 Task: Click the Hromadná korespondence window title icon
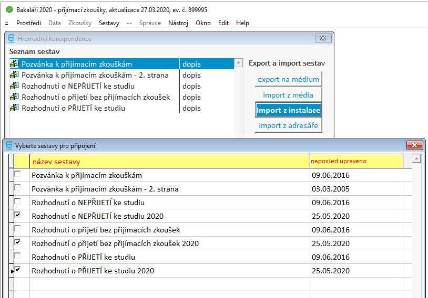pyautogui.click(x=11, y=38)
